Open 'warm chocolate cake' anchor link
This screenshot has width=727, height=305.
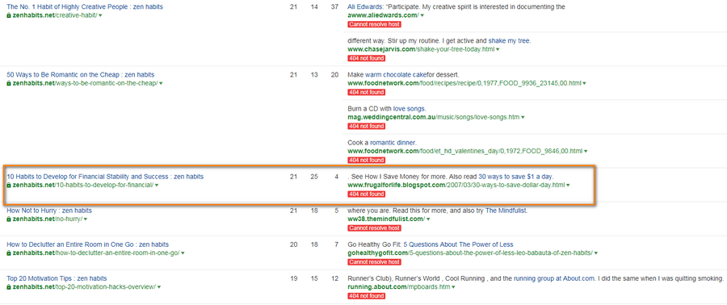pos(396,74)
